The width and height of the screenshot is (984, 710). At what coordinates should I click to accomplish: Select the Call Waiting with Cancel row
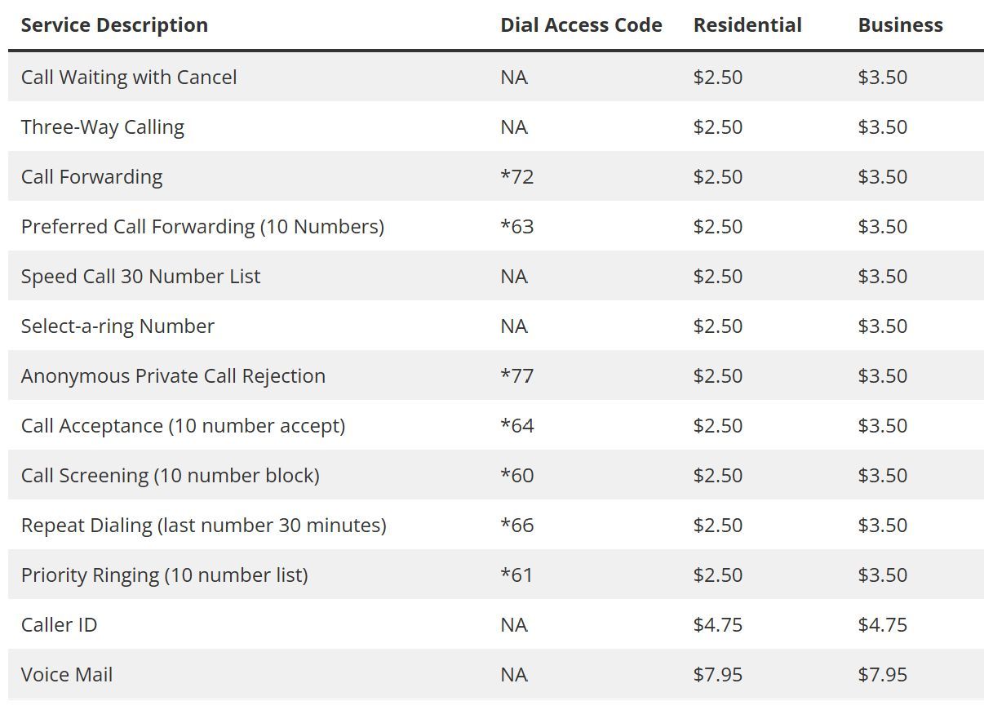496,77
